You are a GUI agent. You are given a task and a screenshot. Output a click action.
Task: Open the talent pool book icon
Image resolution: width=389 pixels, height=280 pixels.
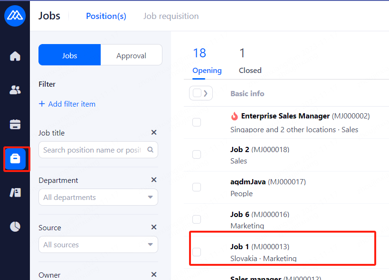(15, 192)
